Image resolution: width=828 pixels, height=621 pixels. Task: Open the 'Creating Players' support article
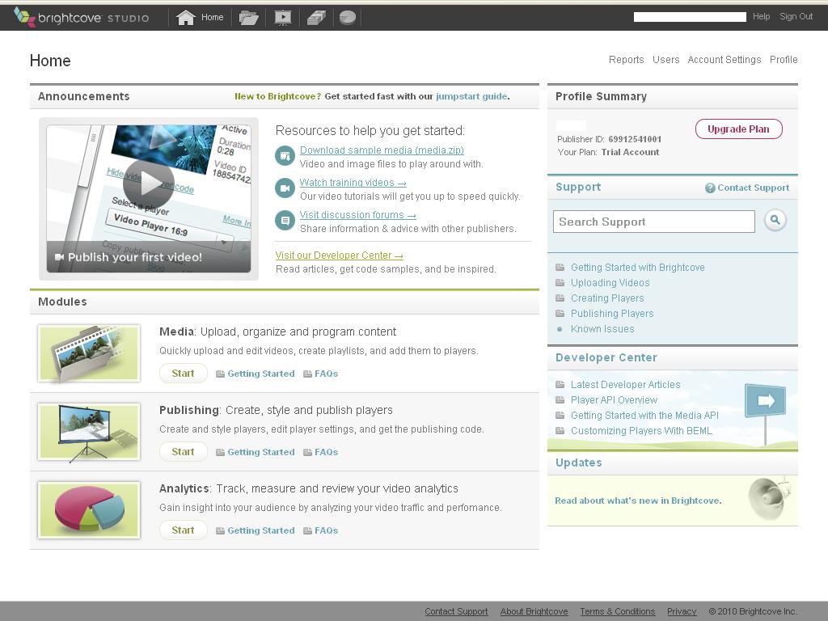point(607,298)
